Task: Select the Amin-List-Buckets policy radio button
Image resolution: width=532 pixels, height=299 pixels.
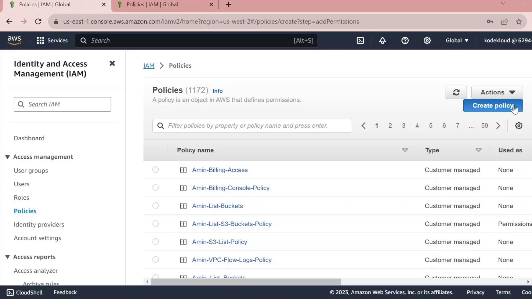Action: tap(155, 206)
